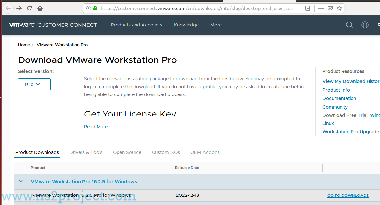Switch to the Drivers & Tools tab
This screenshot has height=205, width=380.
(x=86, y=152)
